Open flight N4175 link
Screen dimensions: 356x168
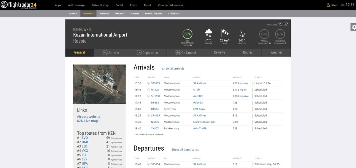tap(155, 122)
